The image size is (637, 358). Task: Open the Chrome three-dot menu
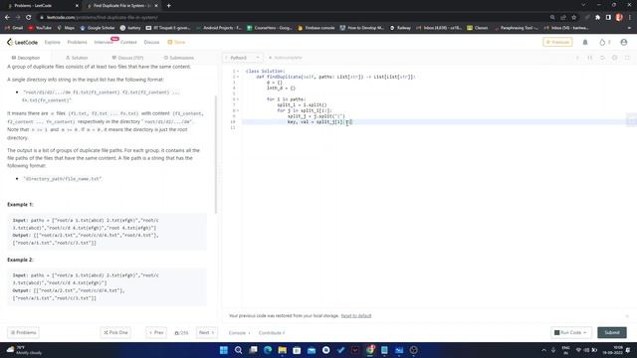630,18
